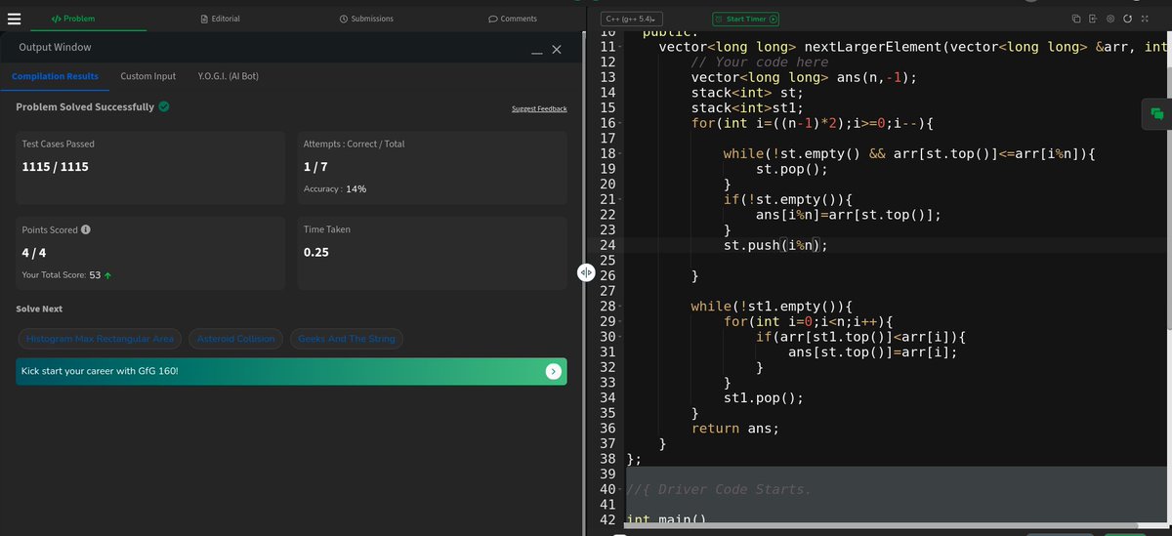
Task: Click line number 13 in gutter
Action: click(x=607, y=77)
